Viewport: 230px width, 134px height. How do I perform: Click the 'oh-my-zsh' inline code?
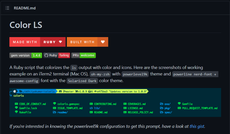(x=100, y=74)
